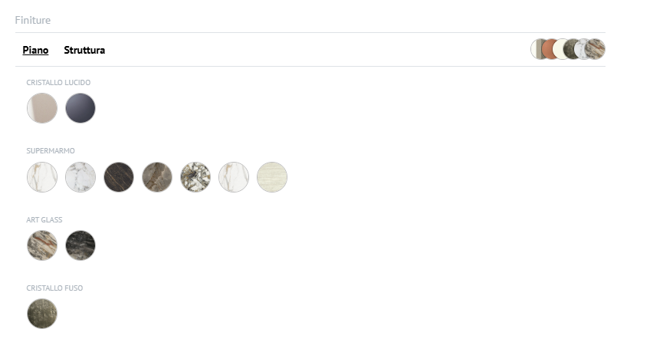Select the beige Cristallo Lucido swatch

(x=42, y=108)
